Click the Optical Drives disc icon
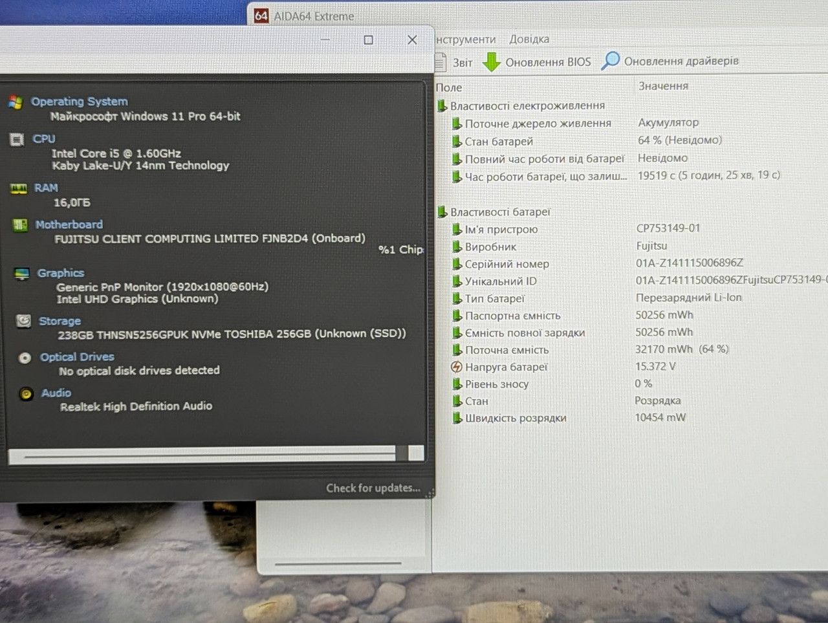This screenshot has width=828, height=623. (x=25, y=357)
